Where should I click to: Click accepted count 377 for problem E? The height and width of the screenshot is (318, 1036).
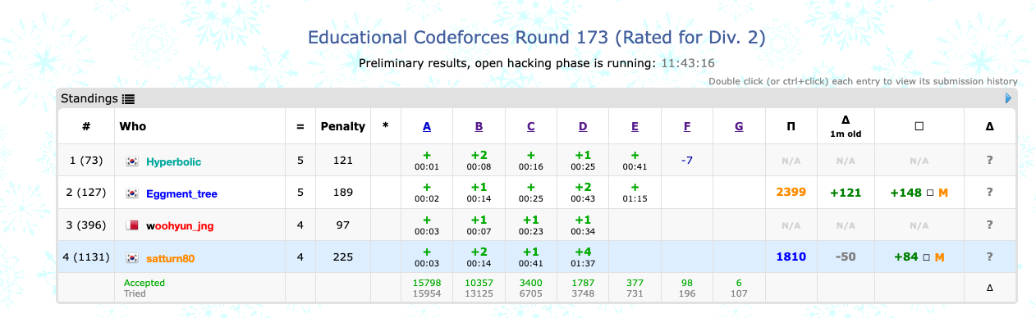635,283
